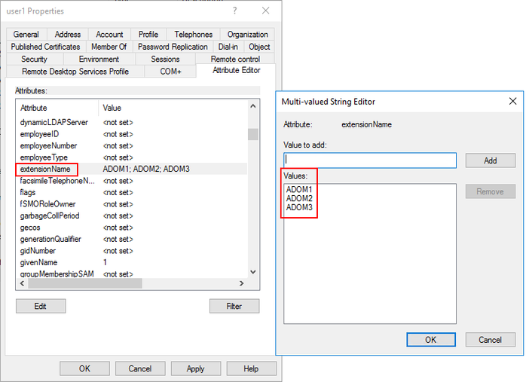Switch to the Address tab
Image resolution: width=526 pixels, height=382 pixels.
click(67, 34)
